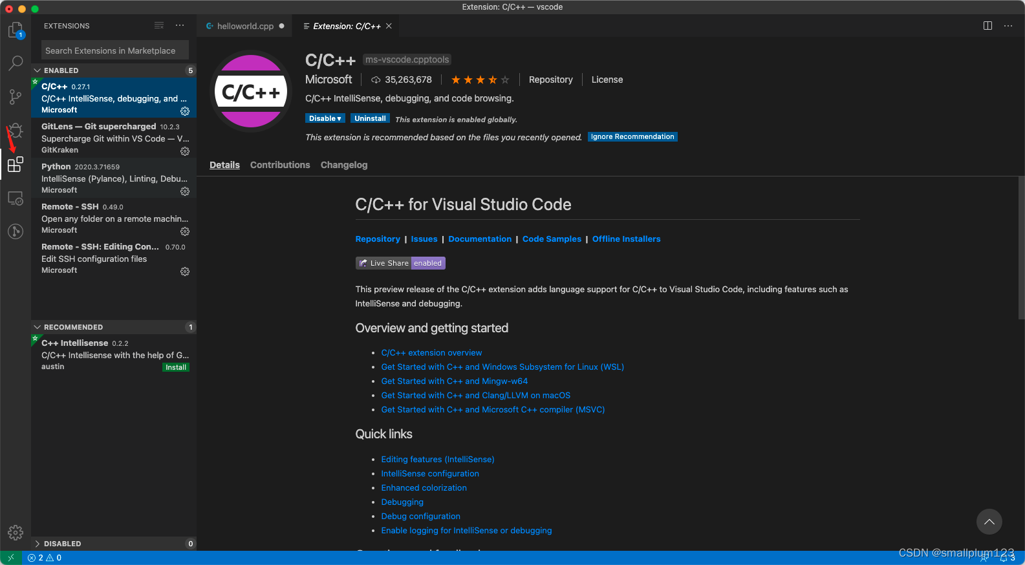This screenshot has height=565, width=1025.
Task: Click the Live Share enabled badge
Action: click(x=400, y=263)
